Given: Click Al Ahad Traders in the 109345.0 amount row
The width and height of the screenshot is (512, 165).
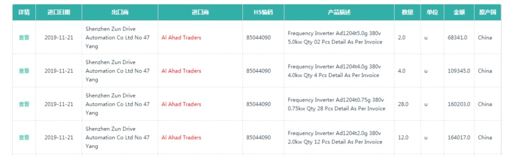Looking at the screenshot, I should coord(181,71).
